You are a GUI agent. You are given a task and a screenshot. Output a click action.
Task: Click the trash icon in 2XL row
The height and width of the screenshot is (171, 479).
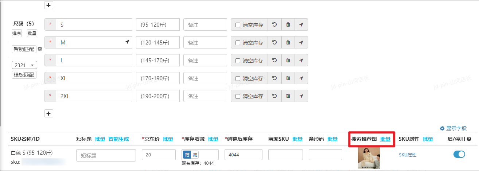pyautogui.click(x=288, y=96)
